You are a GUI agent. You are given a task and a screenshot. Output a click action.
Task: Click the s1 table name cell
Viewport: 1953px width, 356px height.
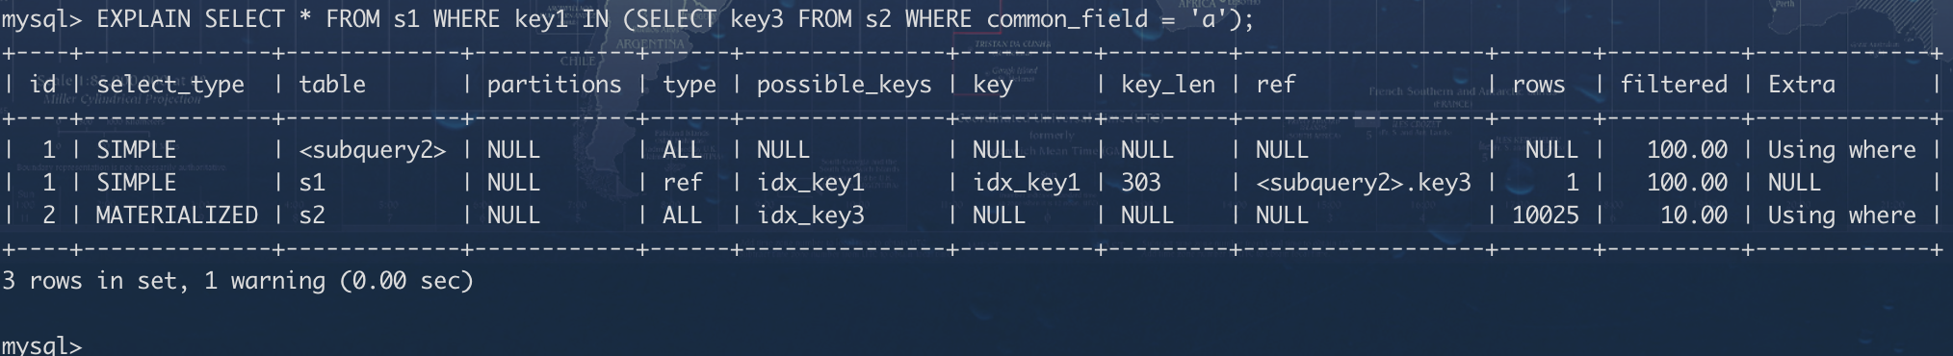click(x=312, y=182)
